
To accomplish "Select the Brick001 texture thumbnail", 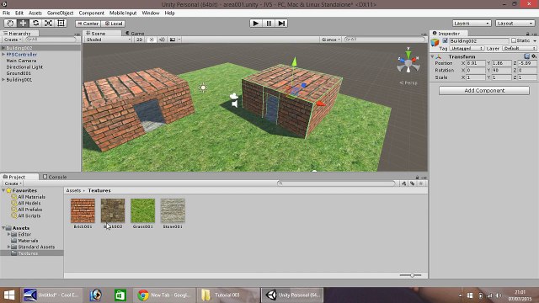I will coord(83,210).
